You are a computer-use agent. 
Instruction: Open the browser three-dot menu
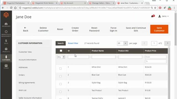174,8
